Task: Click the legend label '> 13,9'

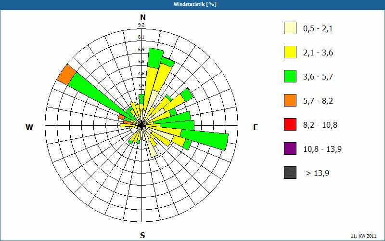Action: 318,174
